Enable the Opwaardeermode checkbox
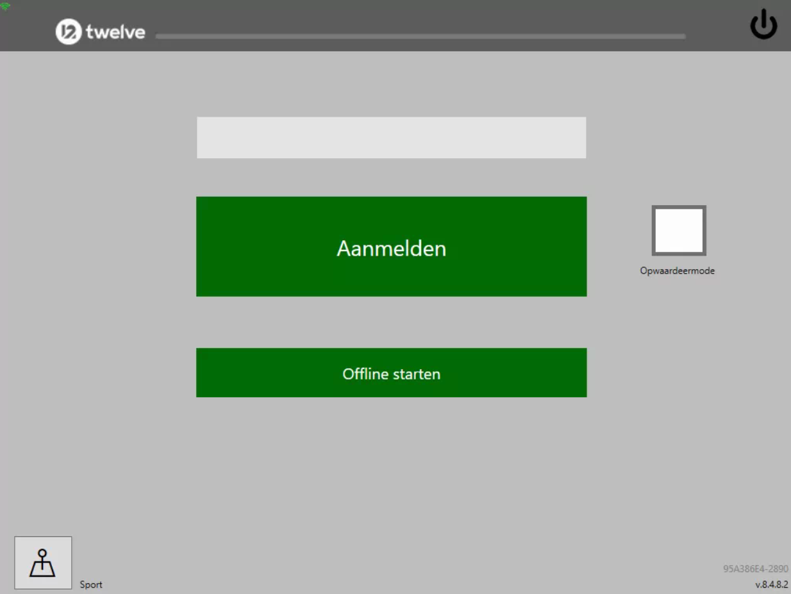The width and height of the screenshot is (791, 594). [679, 230]
